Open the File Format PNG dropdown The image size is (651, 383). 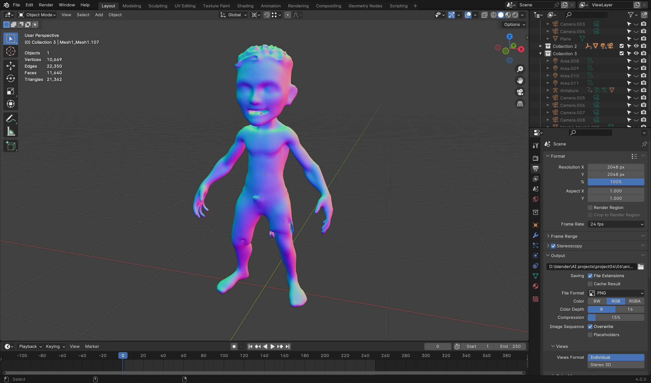tap(616, 293)
